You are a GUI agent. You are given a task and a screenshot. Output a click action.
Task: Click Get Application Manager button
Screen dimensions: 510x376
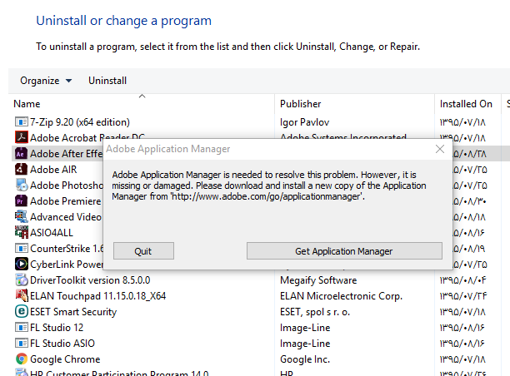344,251
